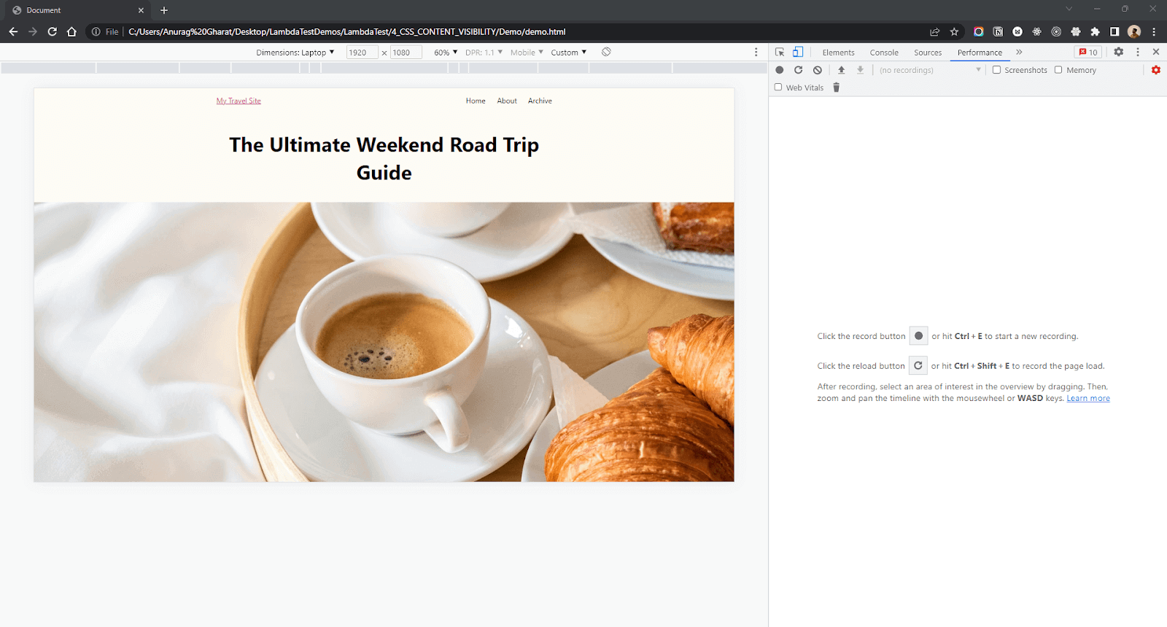The width and height of the screenshot is (1167, 627).
Task: Activate the inspect element picker icon
Action: pyautogui.click(x=780, y=52)
